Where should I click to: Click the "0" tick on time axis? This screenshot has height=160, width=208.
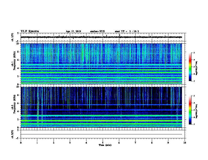pos(21,143)
